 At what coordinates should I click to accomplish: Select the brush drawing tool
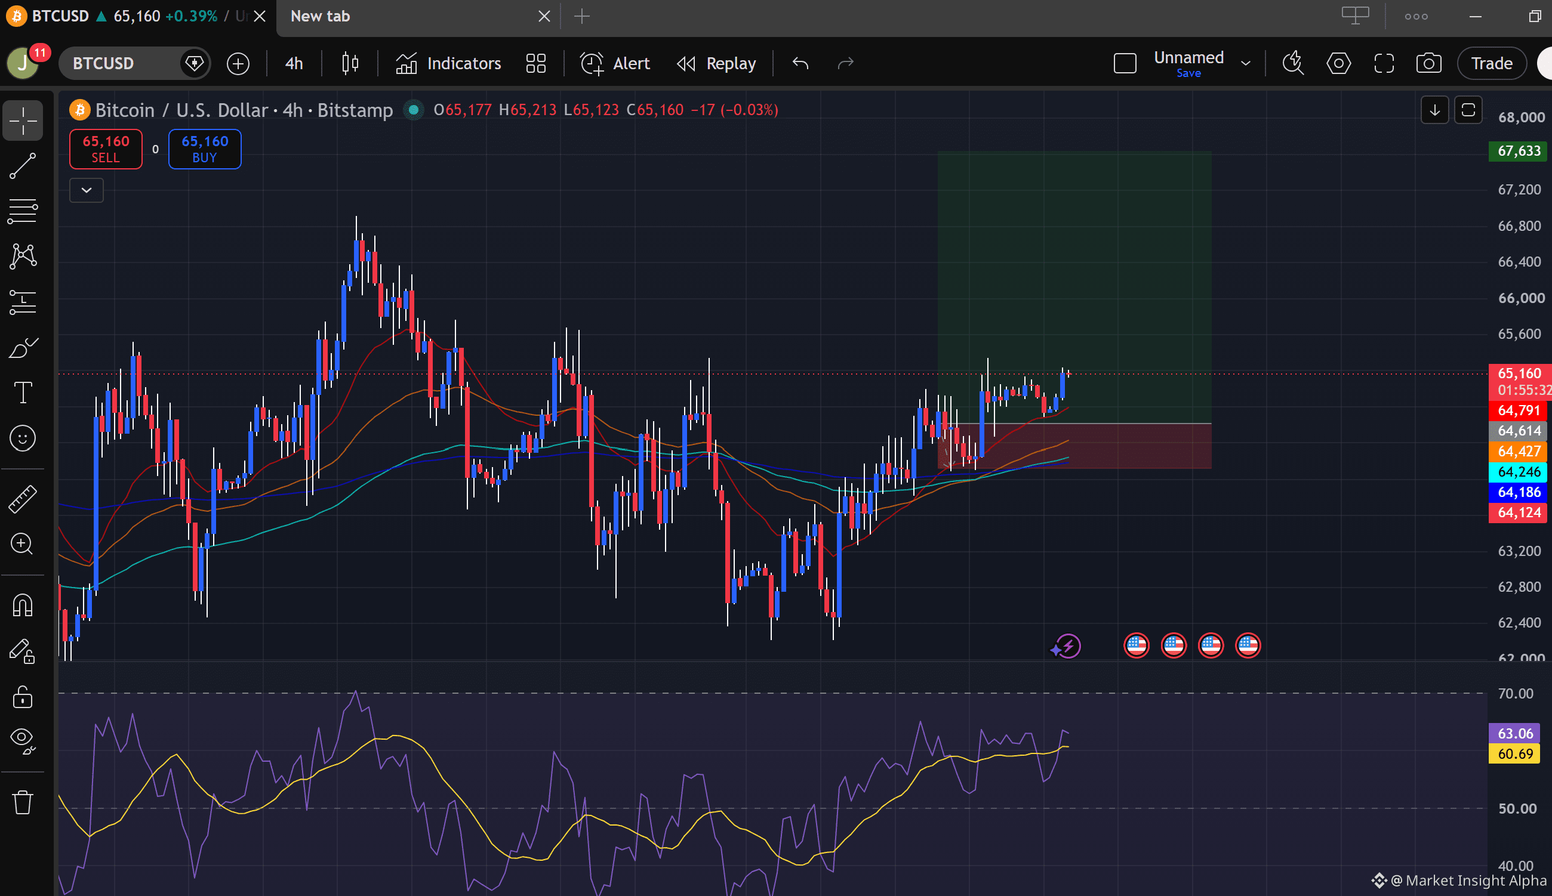[x=23, y=348]
